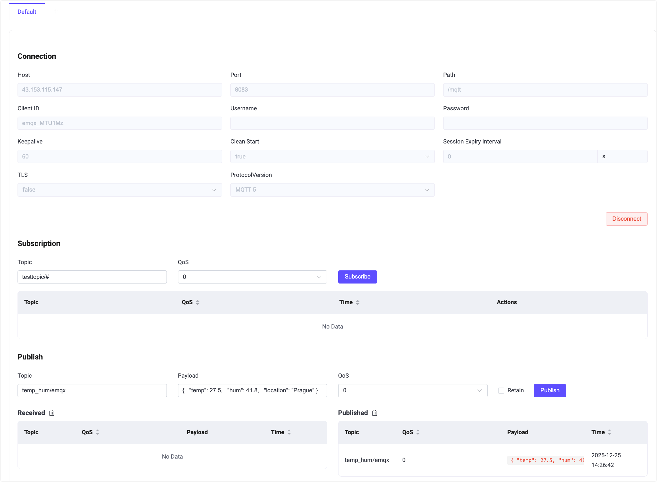Screen dimensions: 657x482
Task: Clear the Received messages list via trash icon
Action: [52, 413]
